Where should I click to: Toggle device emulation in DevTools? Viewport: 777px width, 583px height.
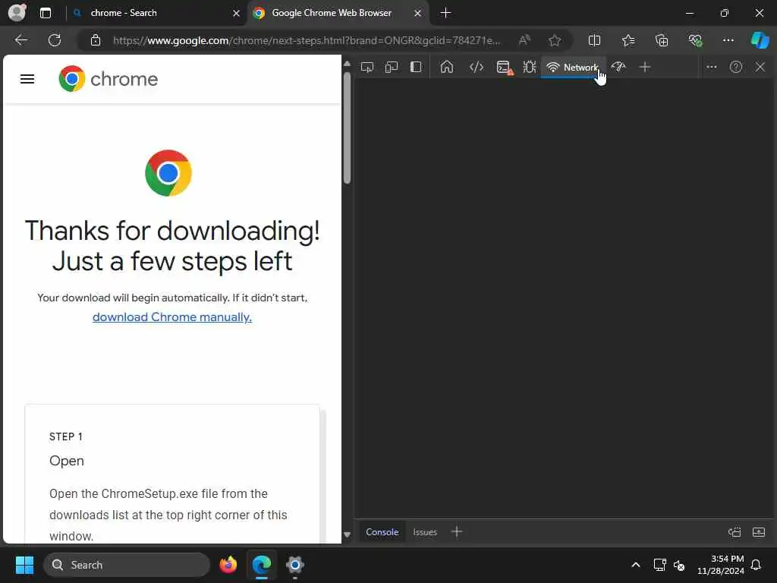pos(392,67)
